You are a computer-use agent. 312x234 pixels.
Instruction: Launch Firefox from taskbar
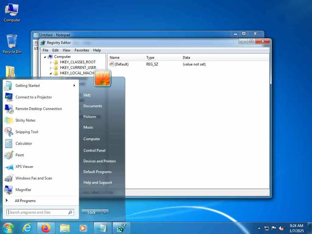[x=46, y=228]
